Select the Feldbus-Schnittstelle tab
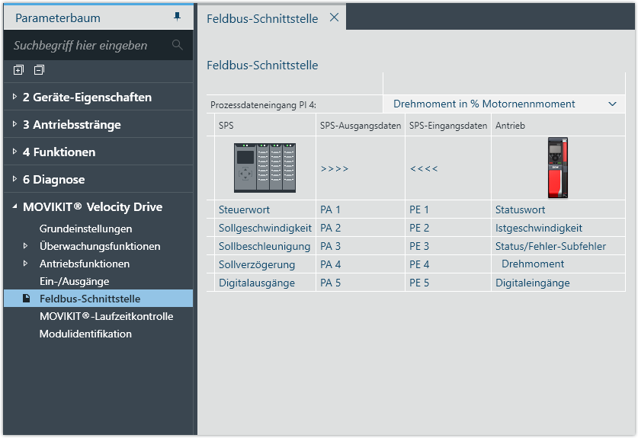Screen dimensions: 638x438 coord(262,18)
